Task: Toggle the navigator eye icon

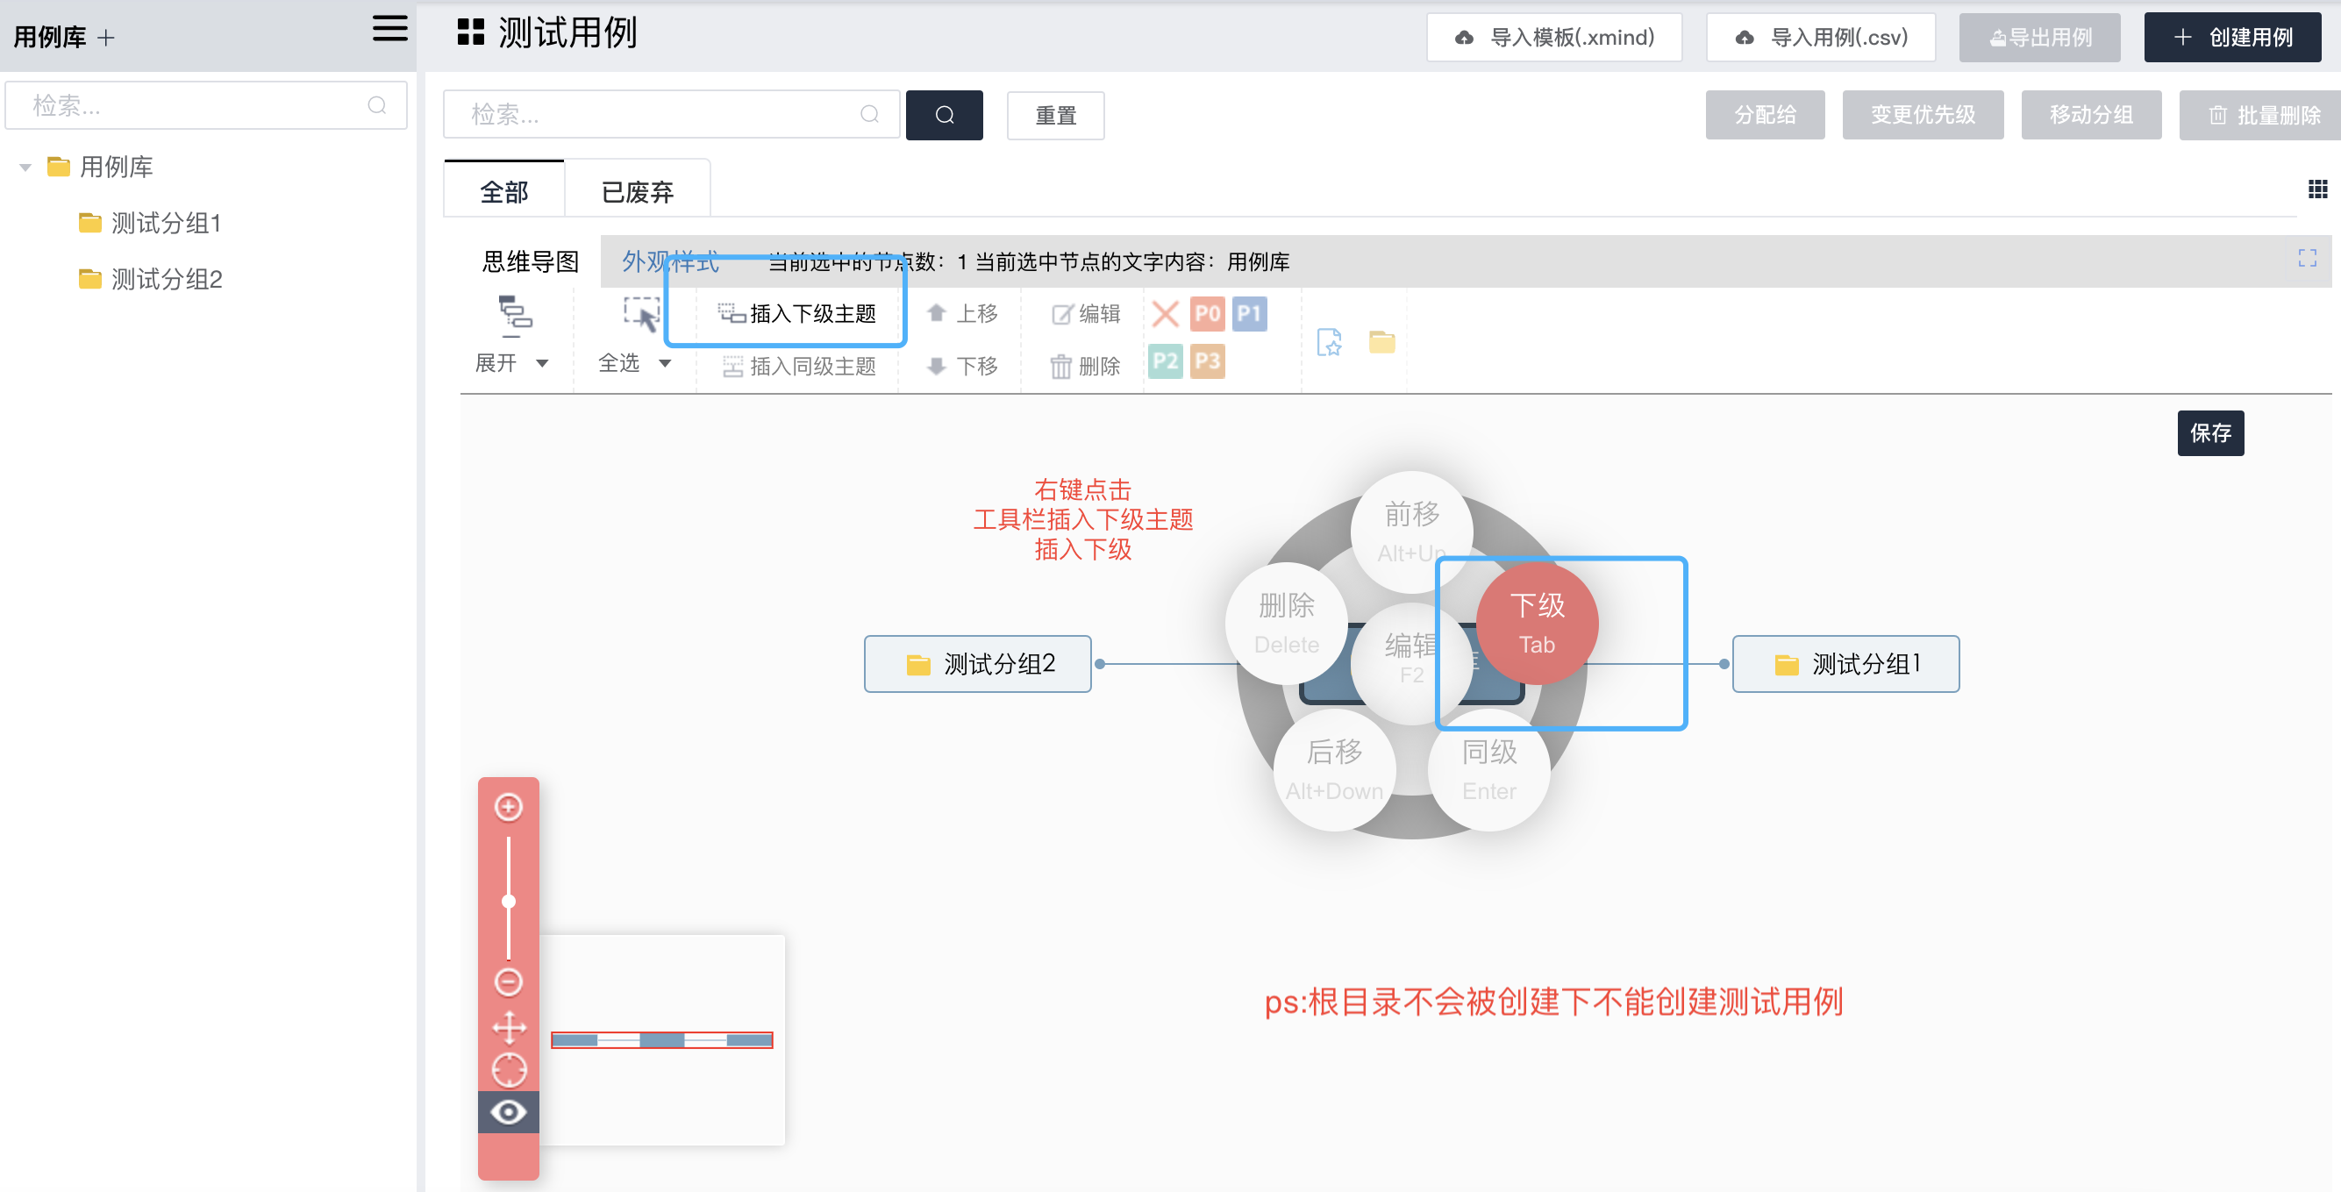Action: pos(509,1112)
